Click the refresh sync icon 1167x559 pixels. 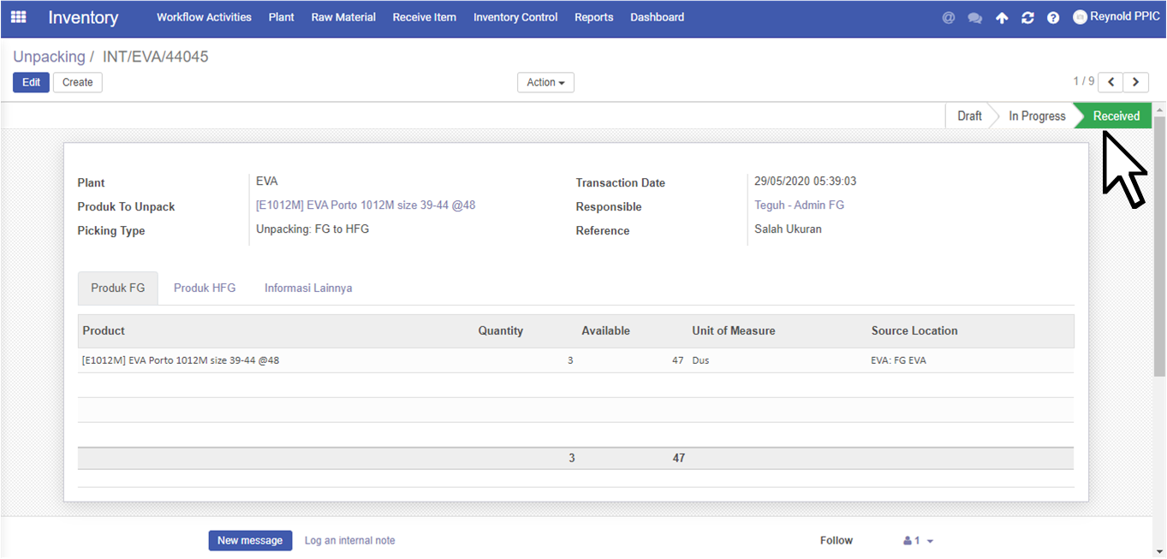1027,17
